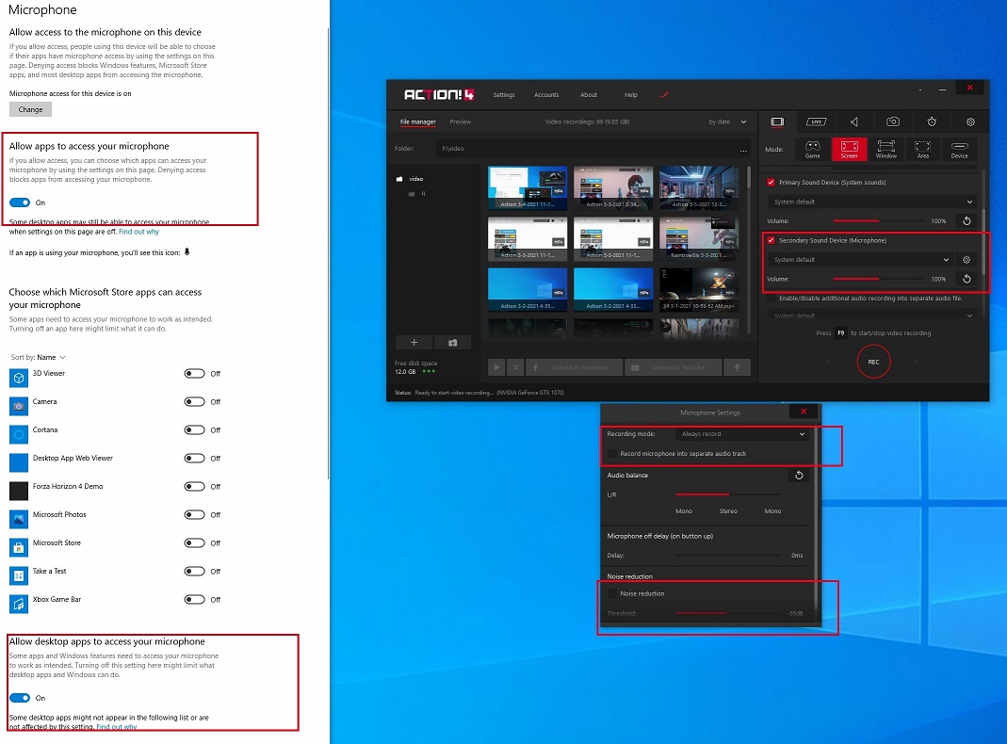Turn on microphone access for 3D Viewer
Screen dimensions: 1007x744
[195, 374]
